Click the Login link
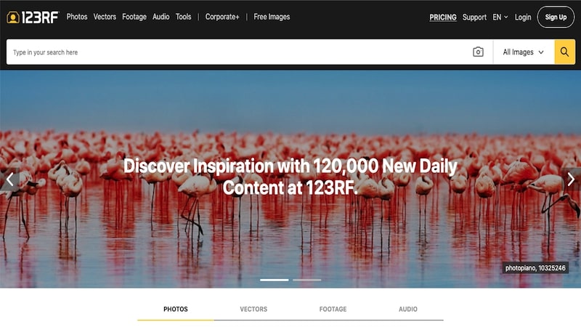The width and height of the screenshot is (581, 327). click(523, 17)
